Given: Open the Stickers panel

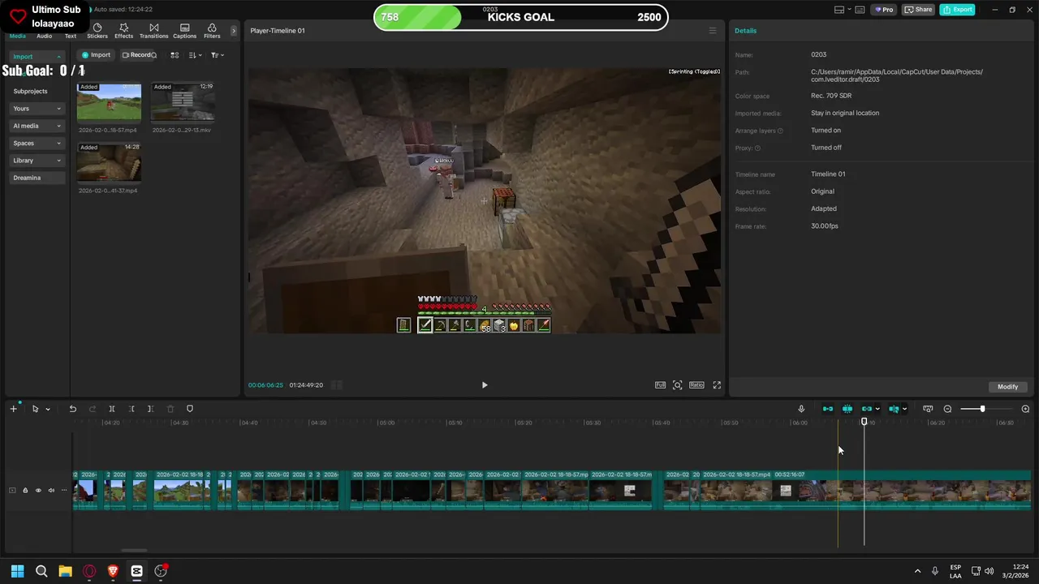Looking at the screenshot, I should click(97, 31).
